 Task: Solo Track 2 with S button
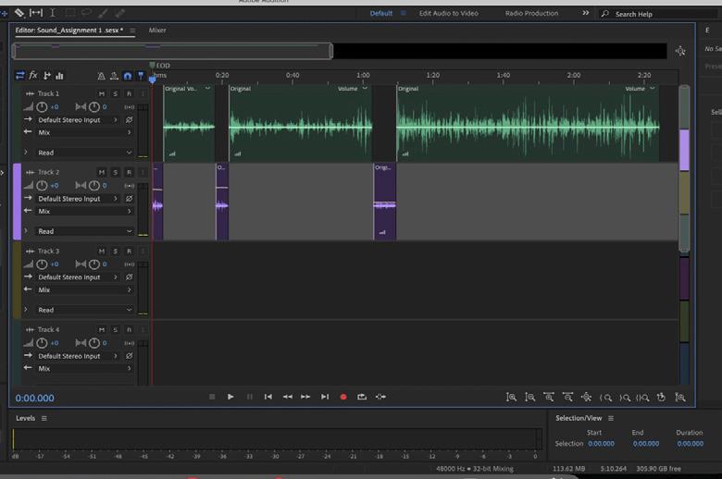coord(116,173)
